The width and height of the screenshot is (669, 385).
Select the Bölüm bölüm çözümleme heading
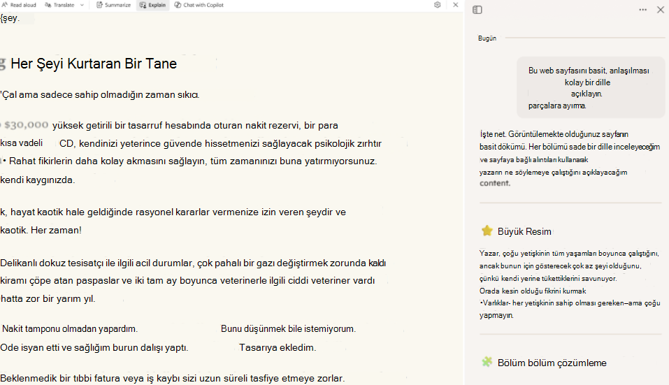[x=552, y=363]
